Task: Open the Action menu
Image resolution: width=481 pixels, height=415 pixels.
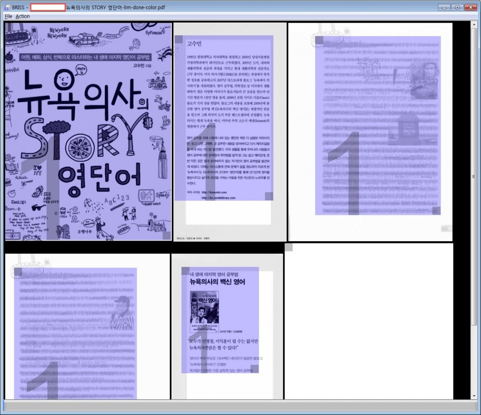Action: coord(23,16)
